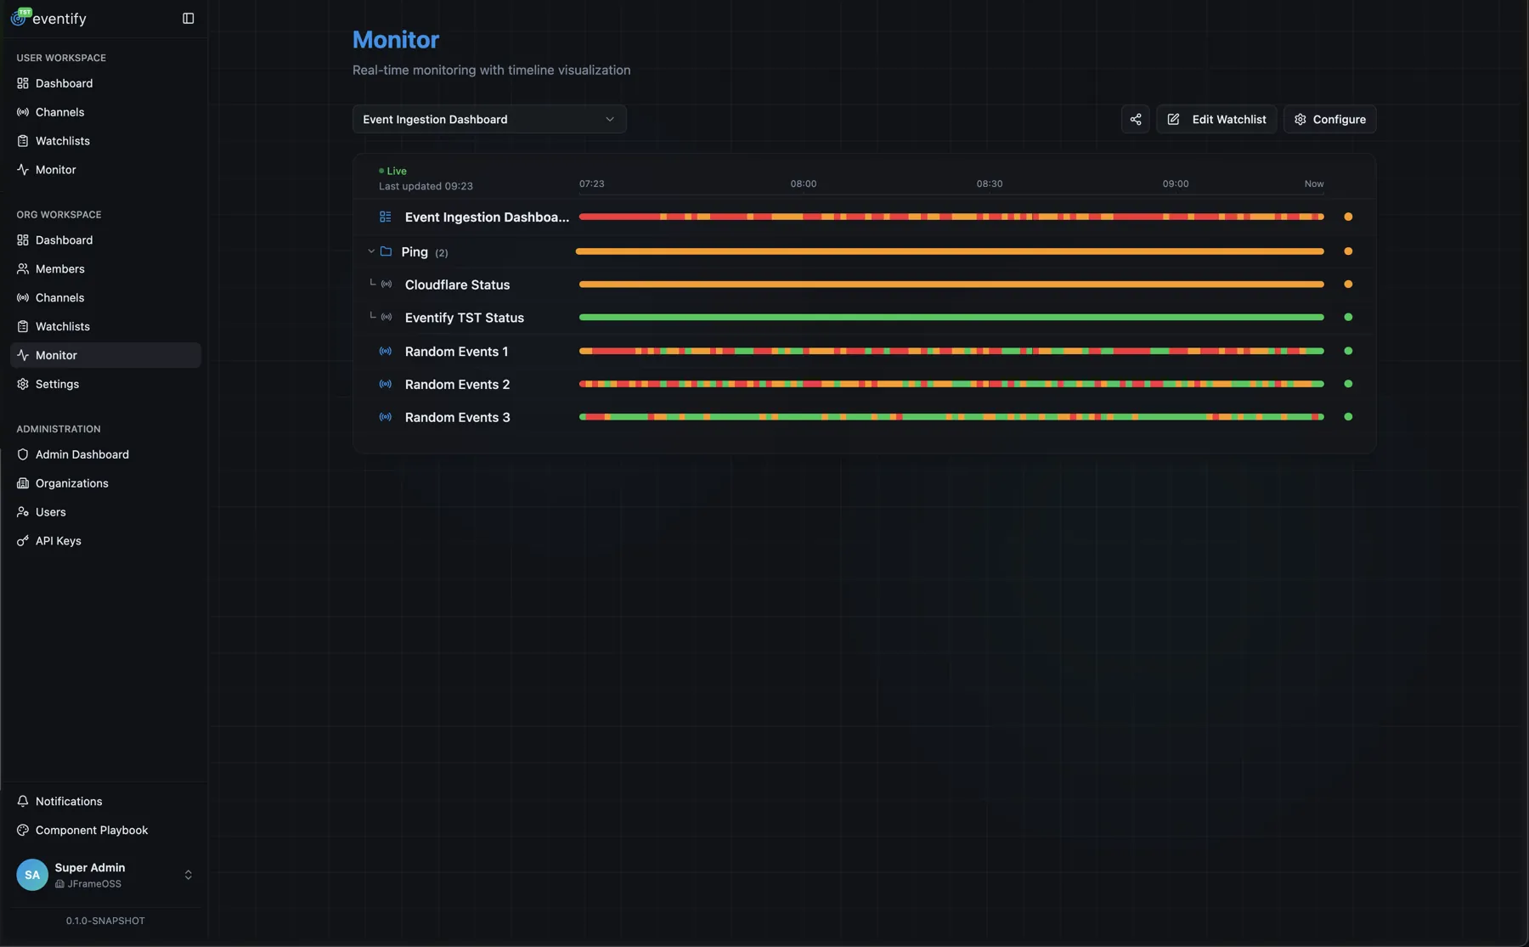Collapse the Ping folder chevron

[x=371, y=251]
